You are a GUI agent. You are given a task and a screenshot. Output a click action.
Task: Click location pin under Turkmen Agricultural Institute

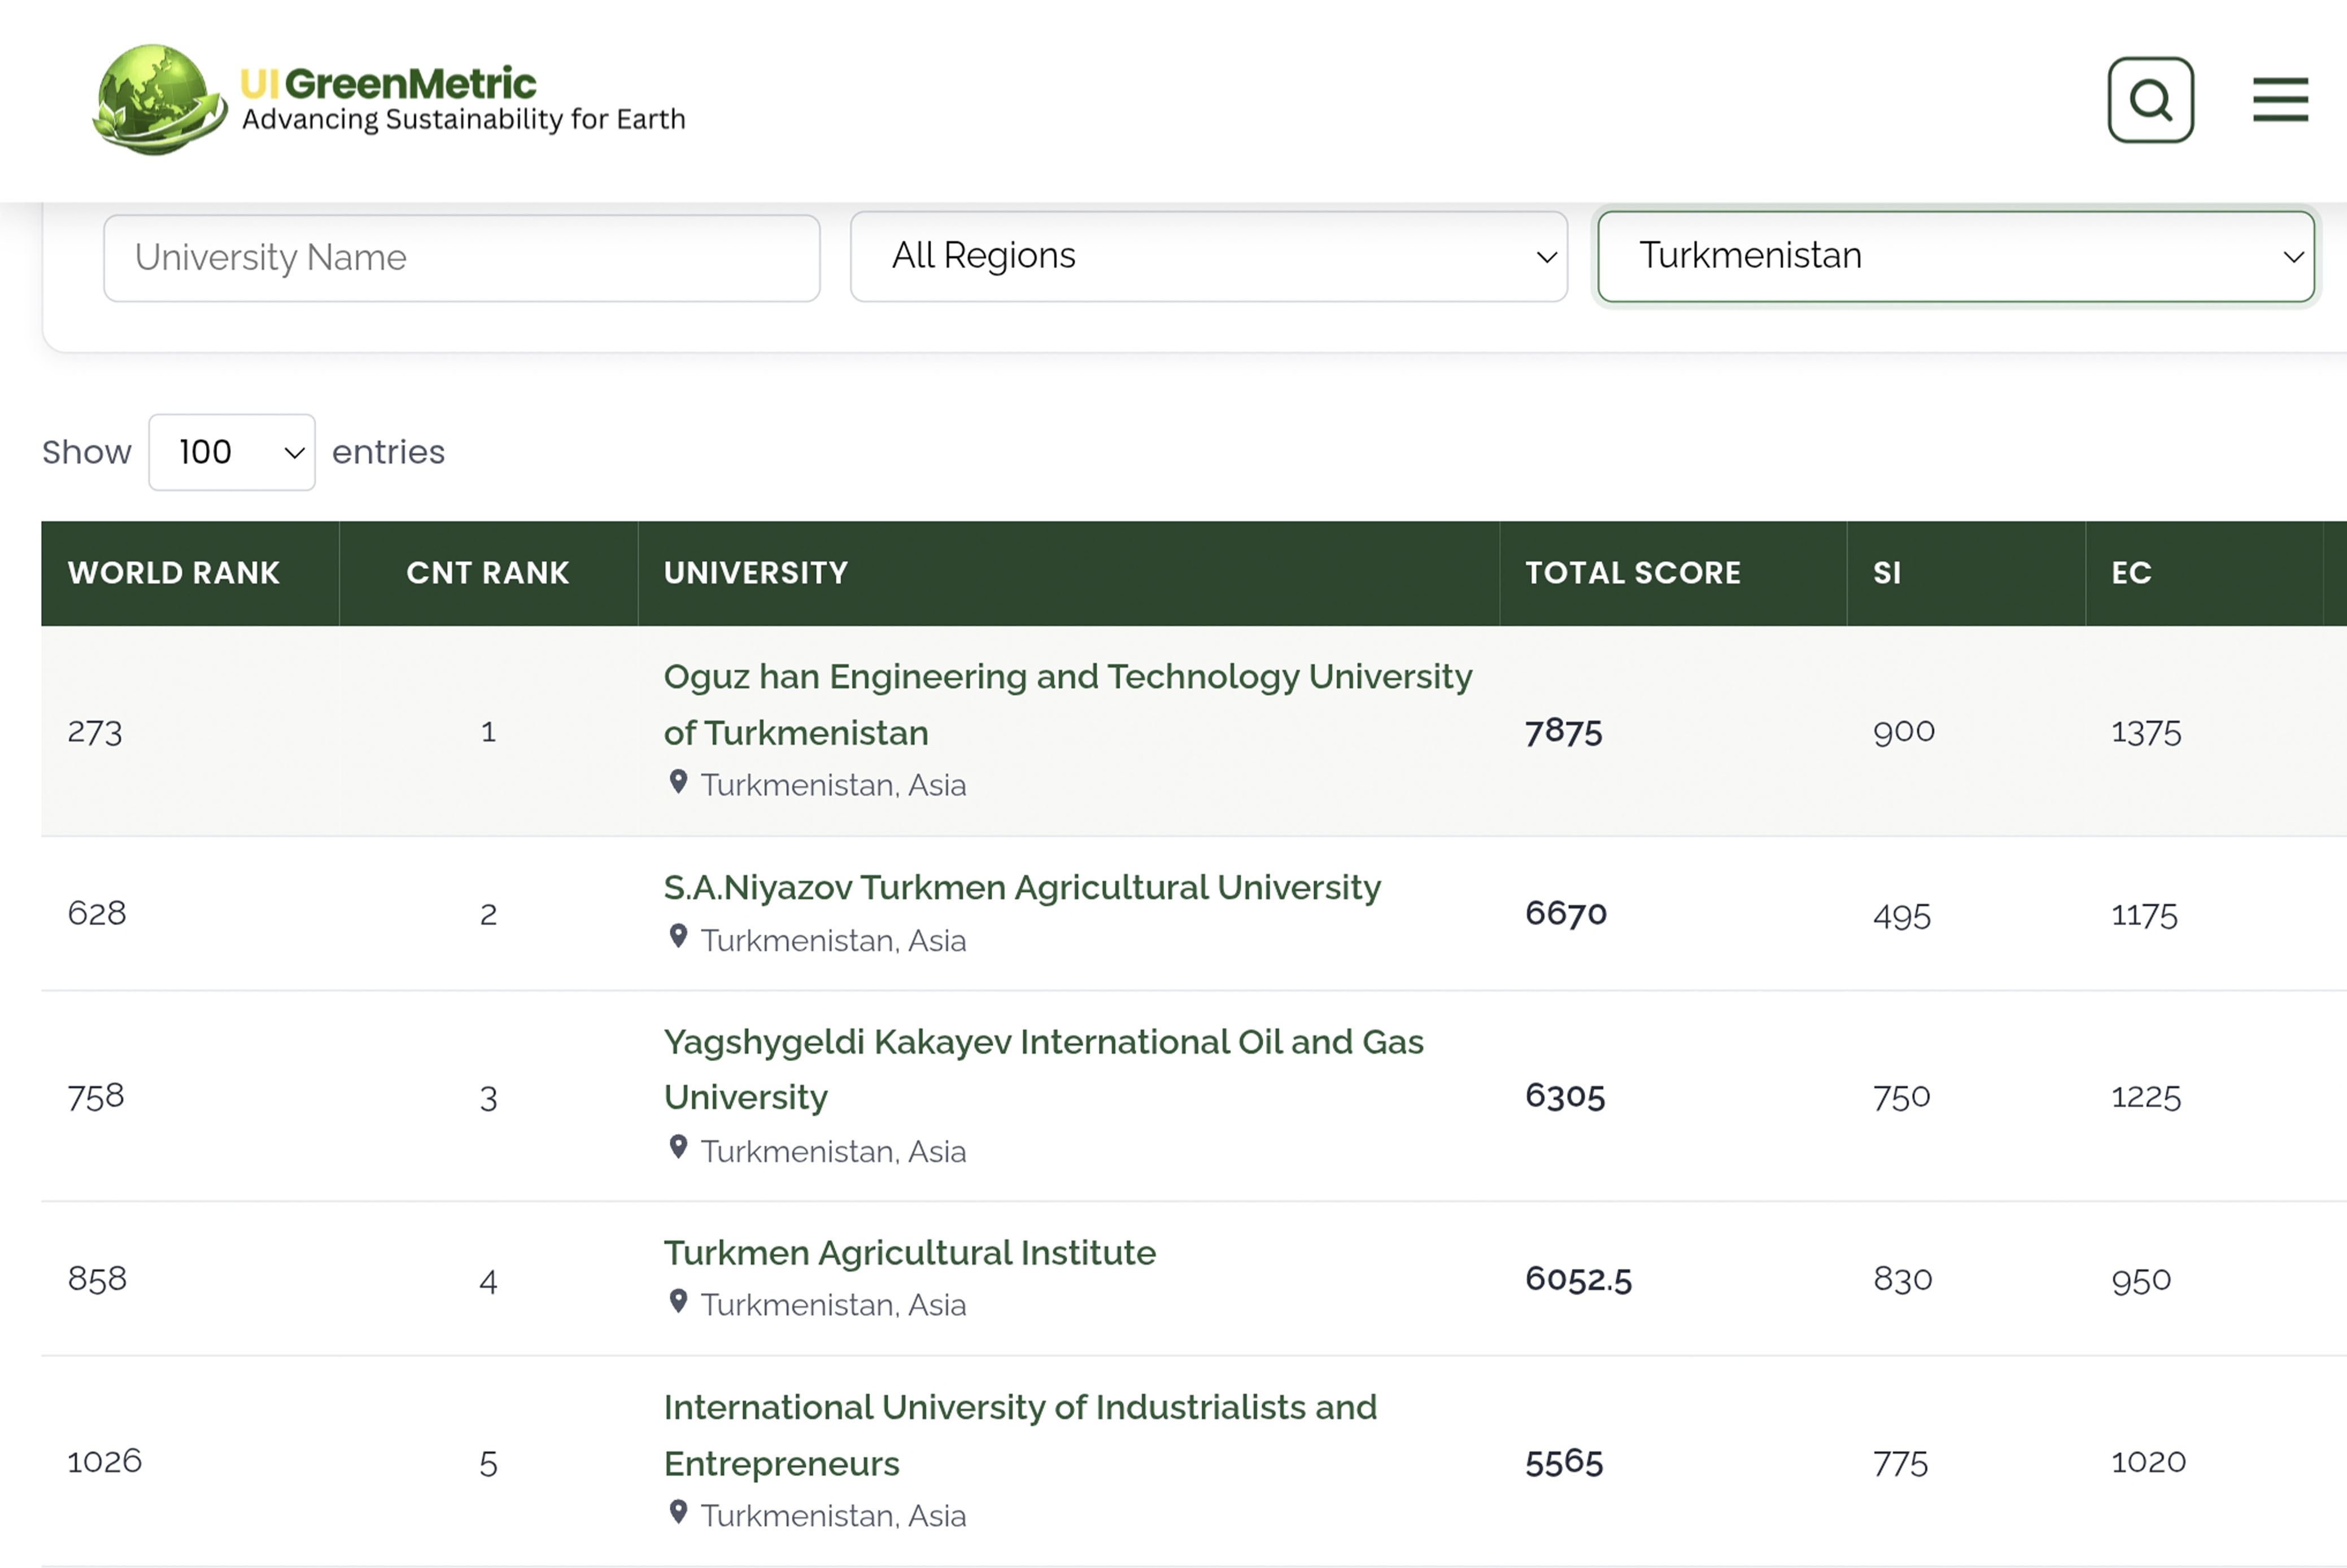click(678, 1302)
